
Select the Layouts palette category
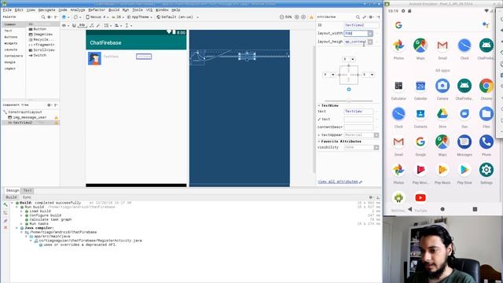[10, 50]
